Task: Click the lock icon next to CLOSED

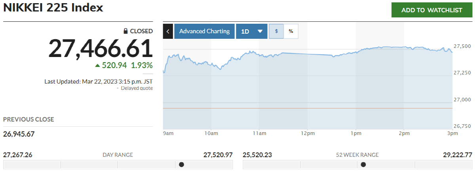Action: coord(125,31)
